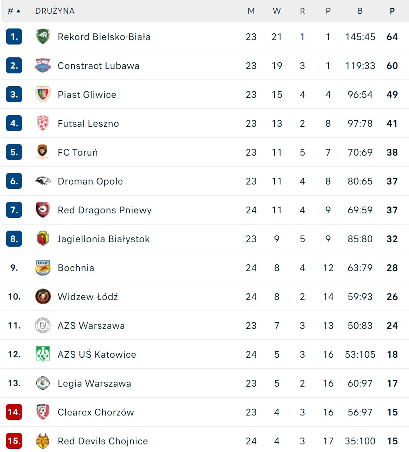
Task: Click the Dreman Opole panther logo
Action: pyautogui.click(x=43, y=181)
